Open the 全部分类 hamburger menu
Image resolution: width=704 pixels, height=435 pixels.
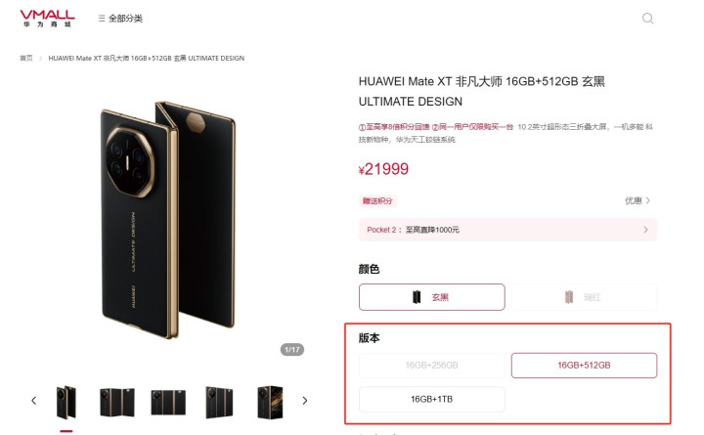(x=120, y=19)
